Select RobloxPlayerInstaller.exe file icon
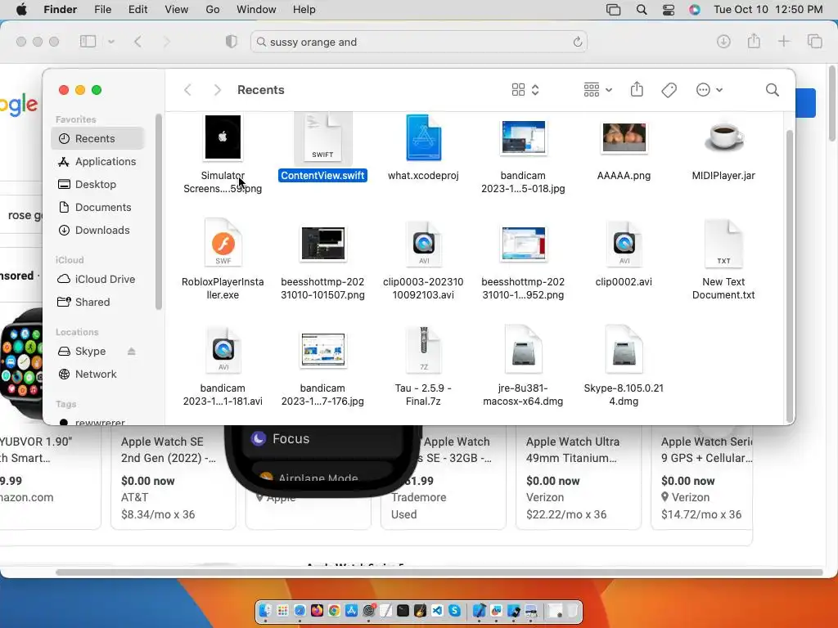 pyautogui.click(x=223, y=243)
